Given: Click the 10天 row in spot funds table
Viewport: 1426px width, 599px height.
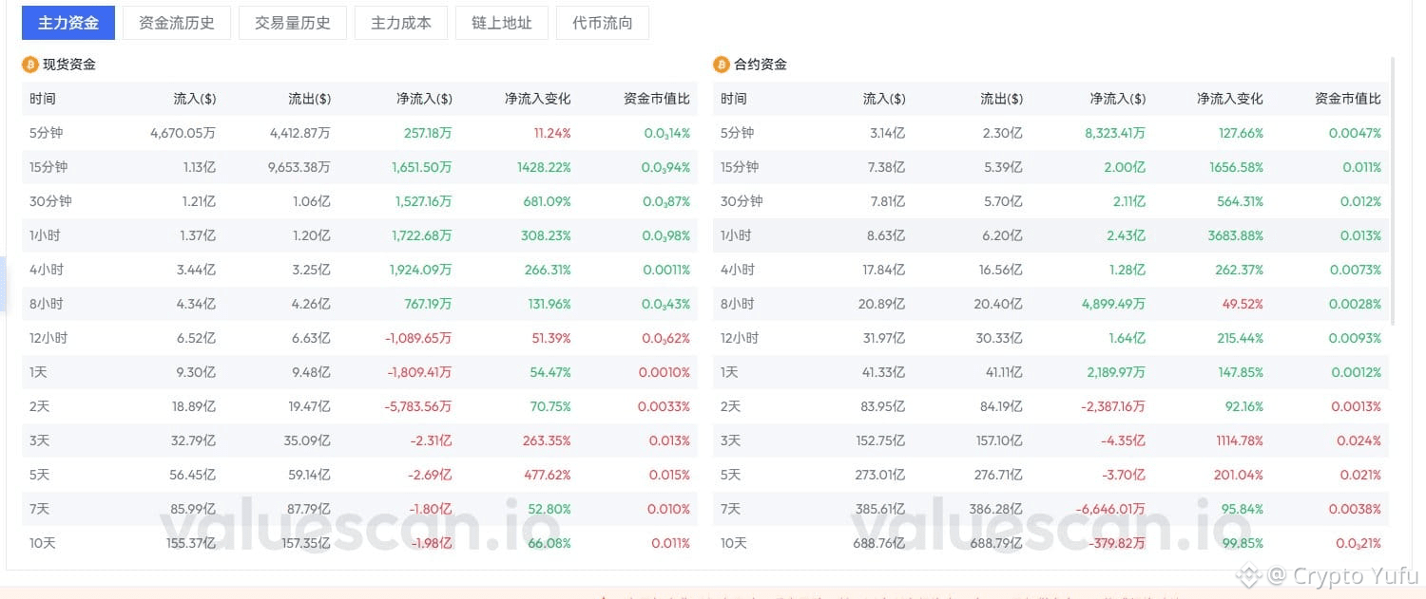Looking at the screenshot, I should (x=359, y=543).
